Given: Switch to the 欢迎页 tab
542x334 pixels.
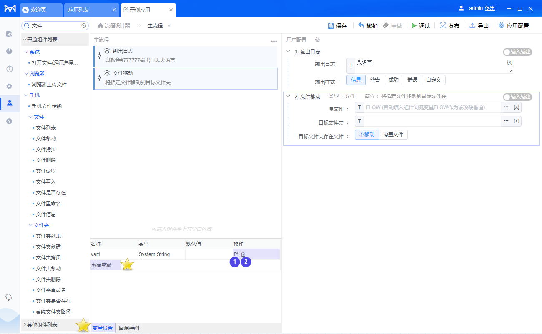Looking at the screenshot, I should pyautogui.click(x=41, y=10).
